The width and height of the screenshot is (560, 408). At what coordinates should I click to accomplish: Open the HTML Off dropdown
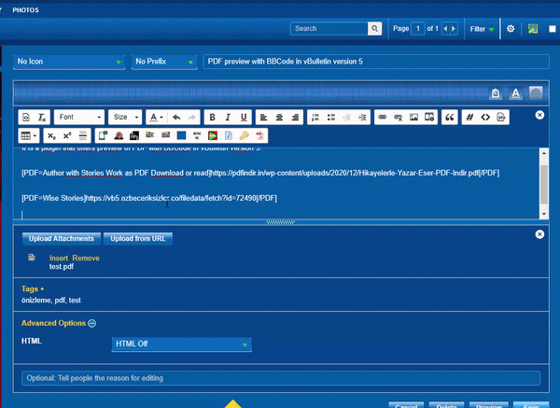(181, 345)
